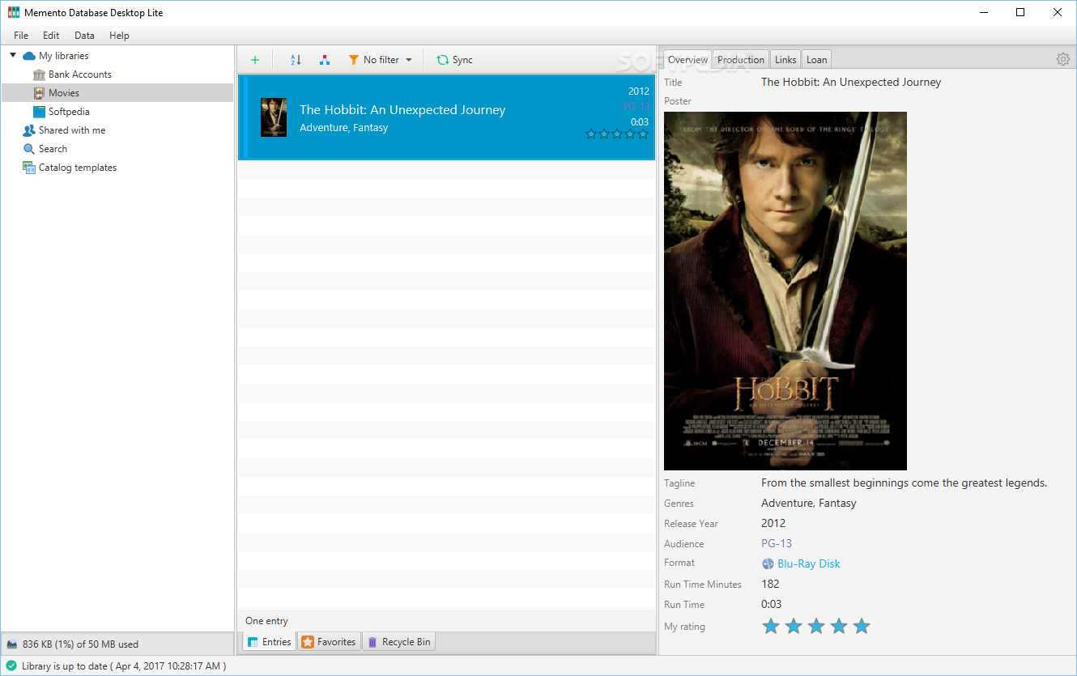Select the Softpedia library

(69, 112)
